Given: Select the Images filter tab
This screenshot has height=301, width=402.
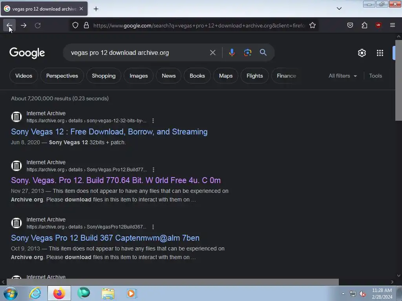Looking at the screenshot, I should (139, 76).
